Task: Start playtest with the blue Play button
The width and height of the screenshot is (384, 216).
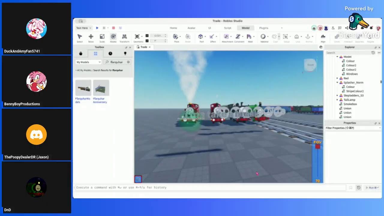Action: 97,28
